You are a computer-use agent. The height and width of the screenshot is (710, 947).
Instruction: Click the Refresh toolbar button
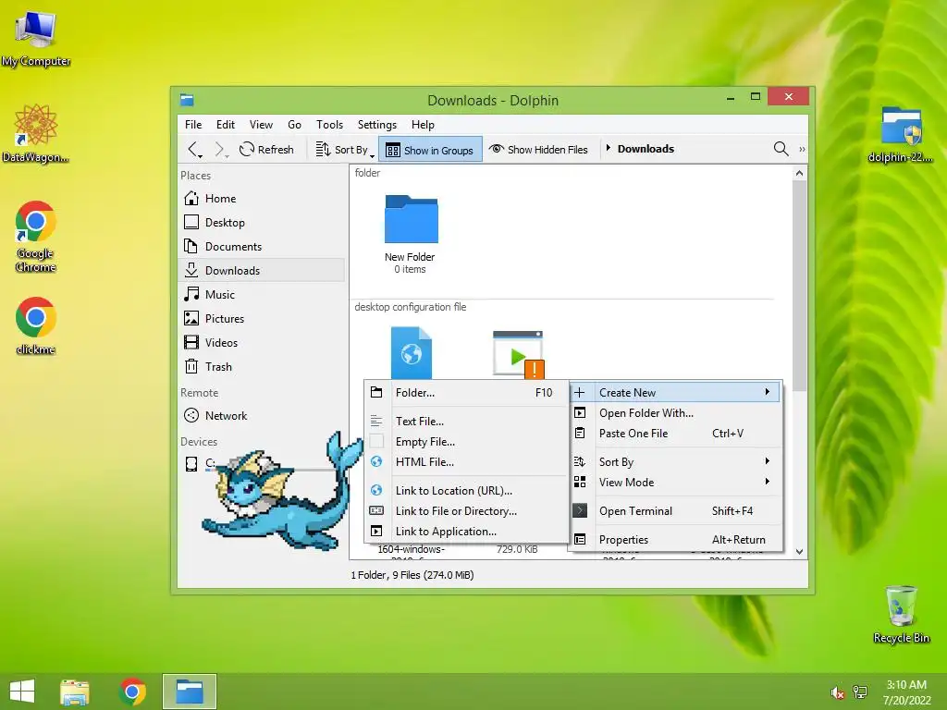[x=266, y=149]
